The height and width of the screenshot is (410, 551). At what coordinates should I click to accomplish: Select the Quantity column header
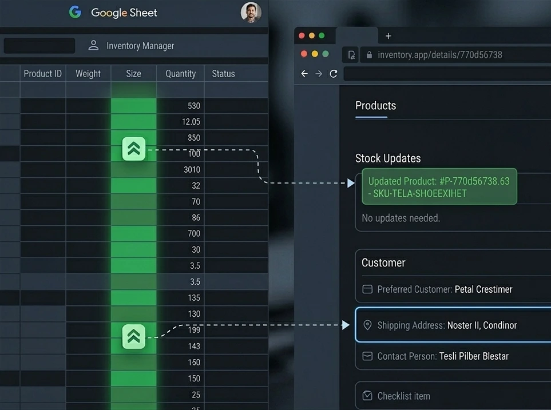click(180, 74)
